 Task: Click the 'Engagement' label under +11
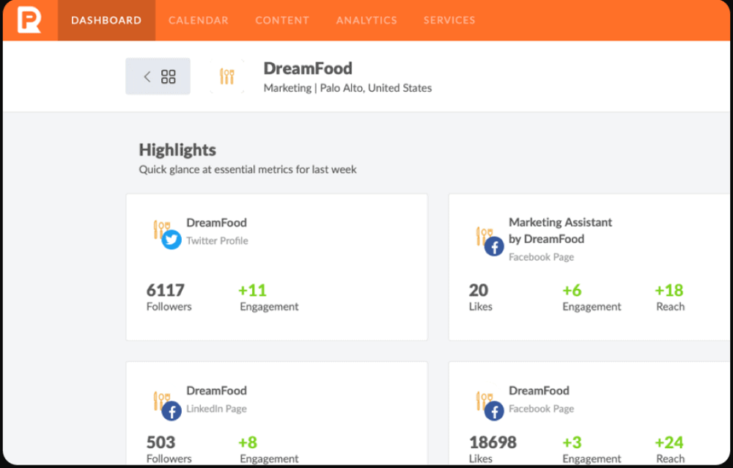(x=269, y=307)
